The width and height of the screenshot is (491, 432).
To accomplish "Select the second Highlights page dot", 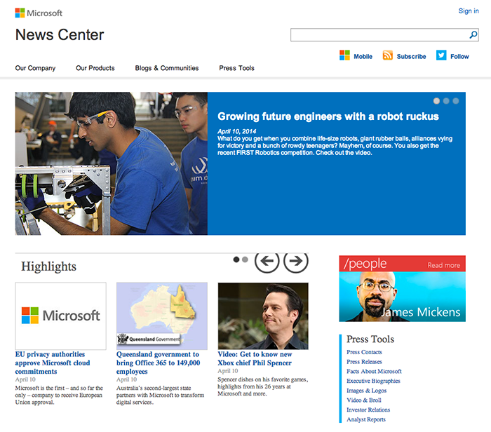I will pyautogui.click(x=245, y=259).
